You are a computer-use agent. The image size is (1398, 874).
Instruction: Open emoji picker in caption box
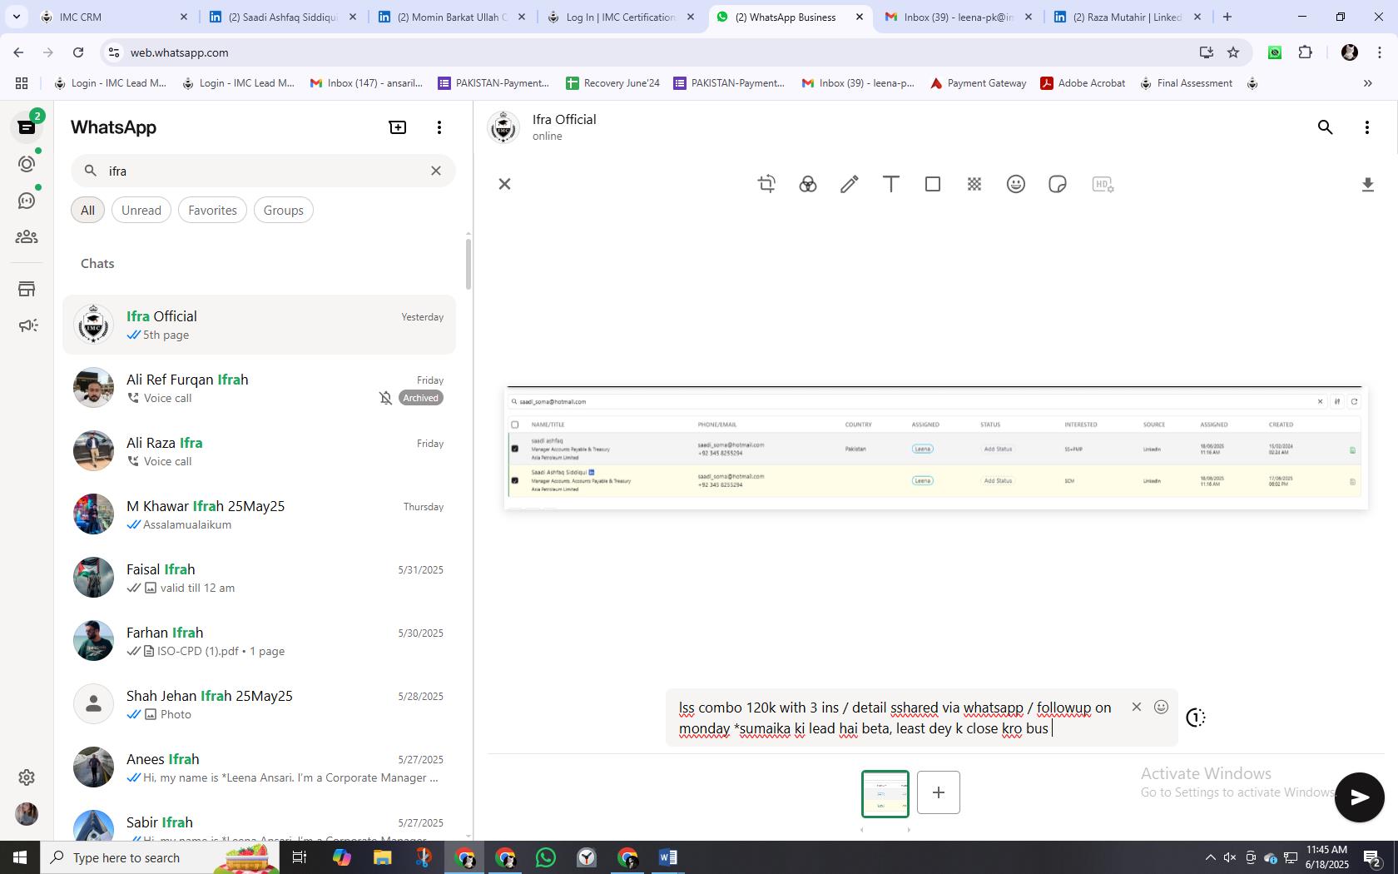click(x=1161, y=707)
